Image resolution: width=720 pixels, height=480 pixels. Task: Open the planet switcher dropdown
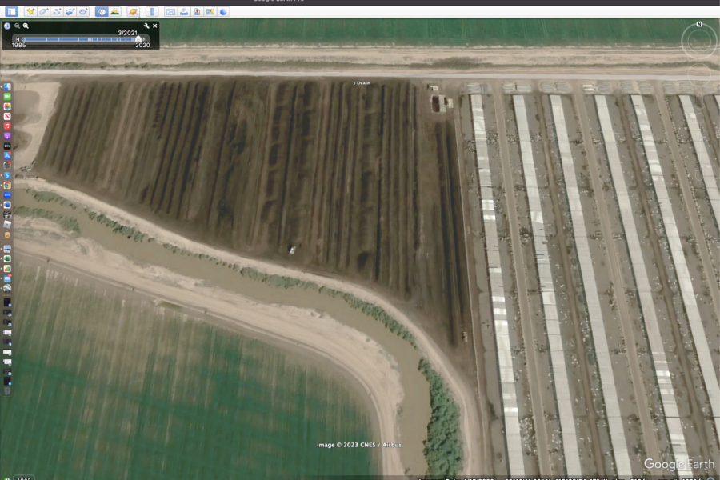pyautogui.click(x=133, y=11)
